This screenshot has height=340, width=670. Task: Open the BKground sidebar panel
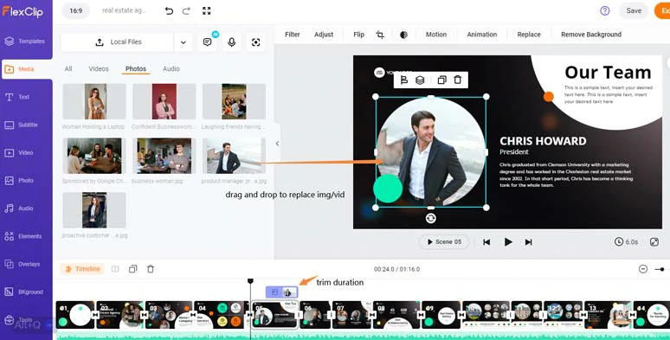[x=24, y=292]
